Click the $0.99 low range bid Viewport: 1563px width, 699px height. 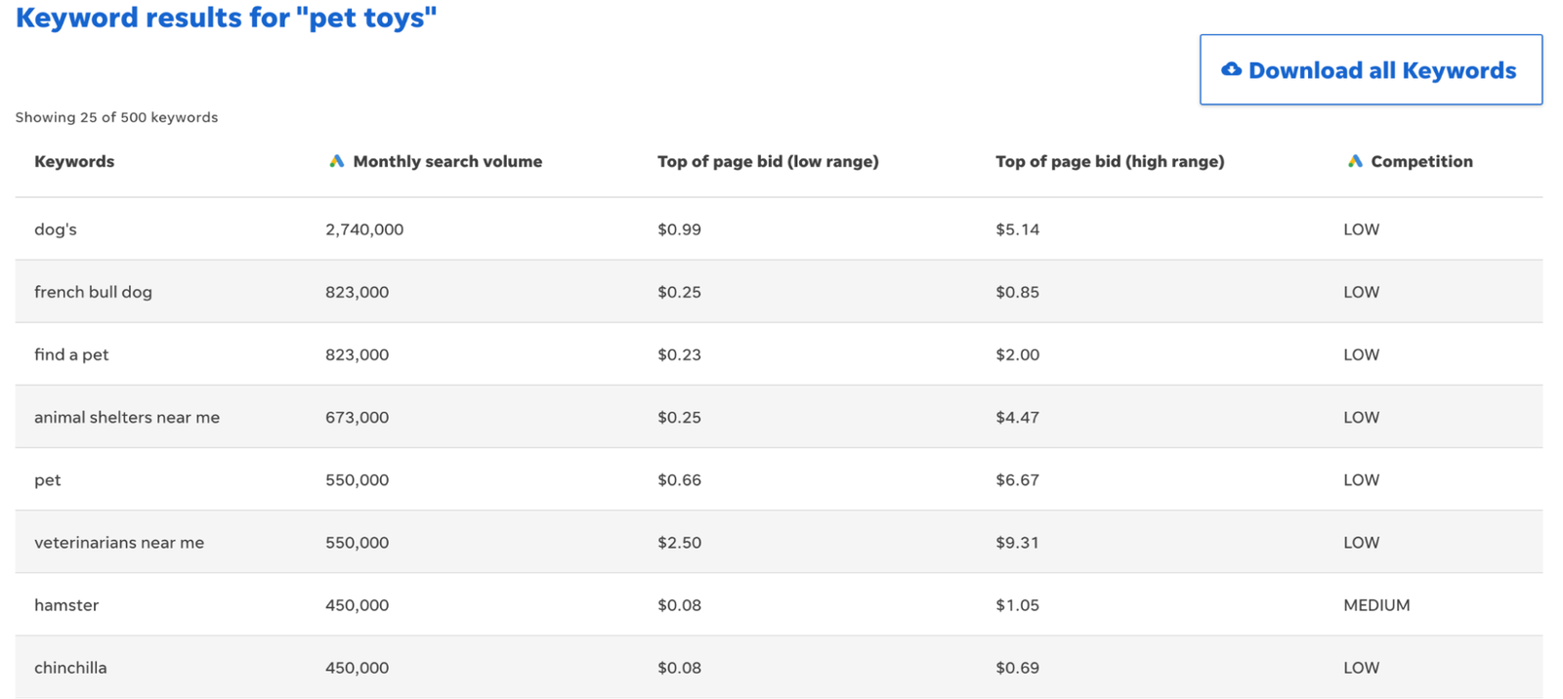click(x=679, y=229)
